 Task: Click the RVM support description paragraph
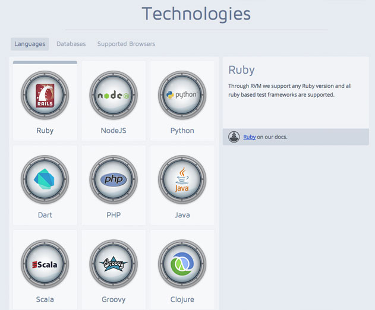point(290,90)
